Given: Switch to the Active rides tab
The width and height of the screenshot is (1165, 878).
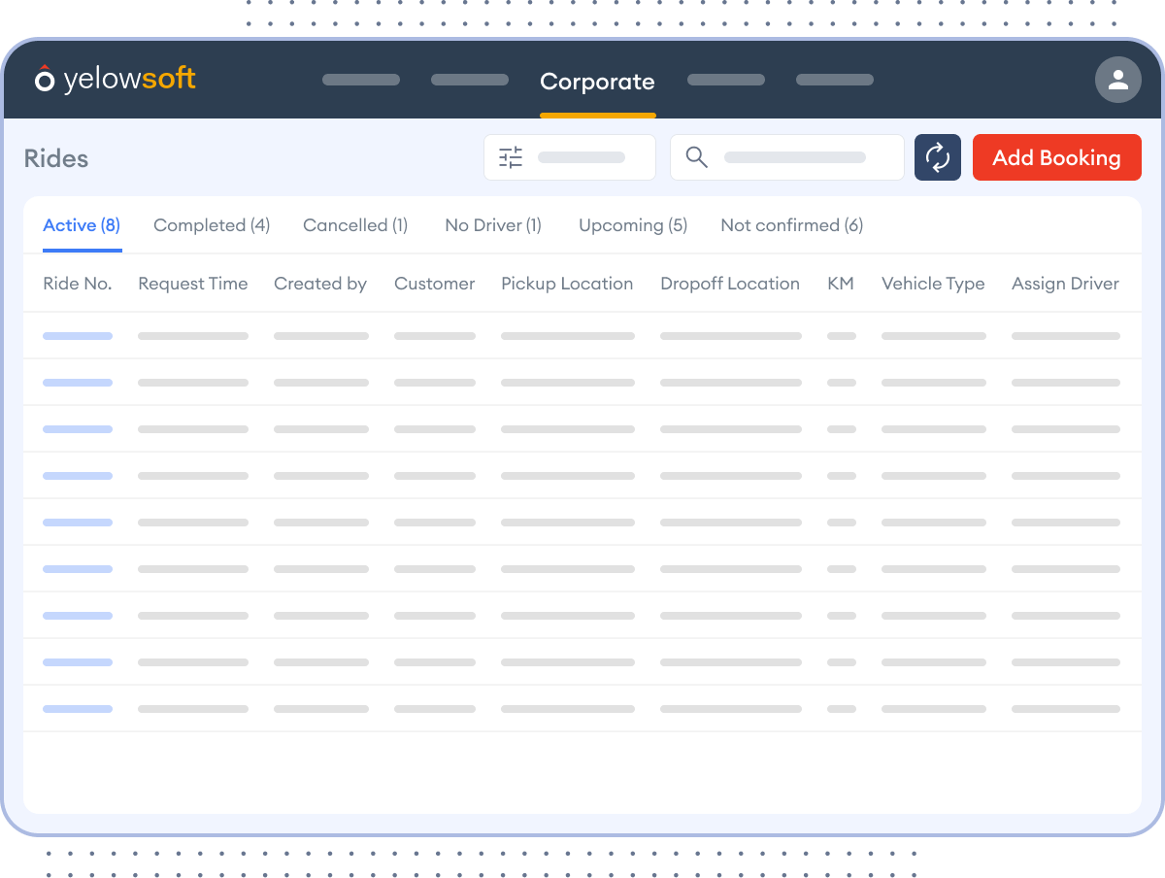Looking at the screenshot, I should point(82,224).
